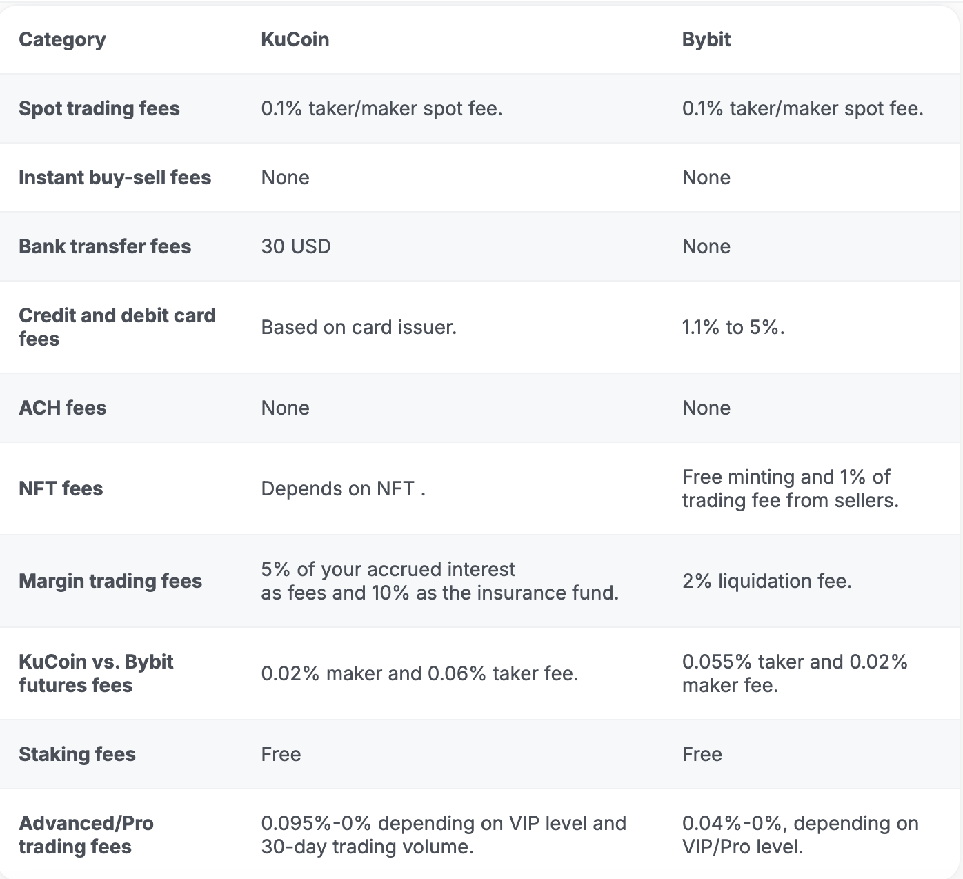Click the Category column header
963x879 pixels.
[62, 40]
